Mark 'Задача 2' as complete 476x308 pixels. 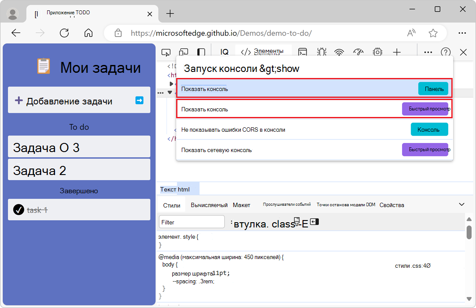(x=79, y=169)
